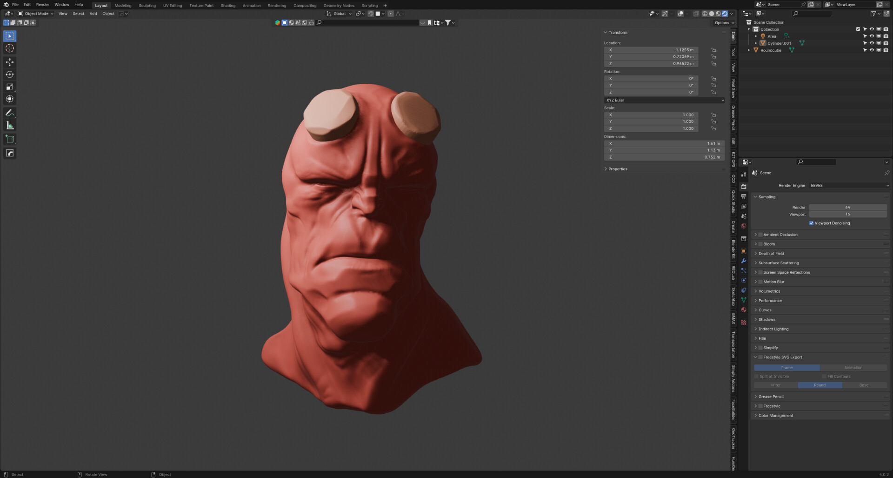Select the Cursor tool
Screen dimensions: 893x478
point(10,48)
